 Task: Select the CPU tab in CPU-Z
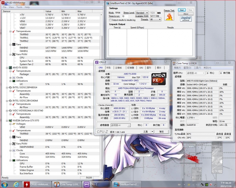[x=101, y=68]
